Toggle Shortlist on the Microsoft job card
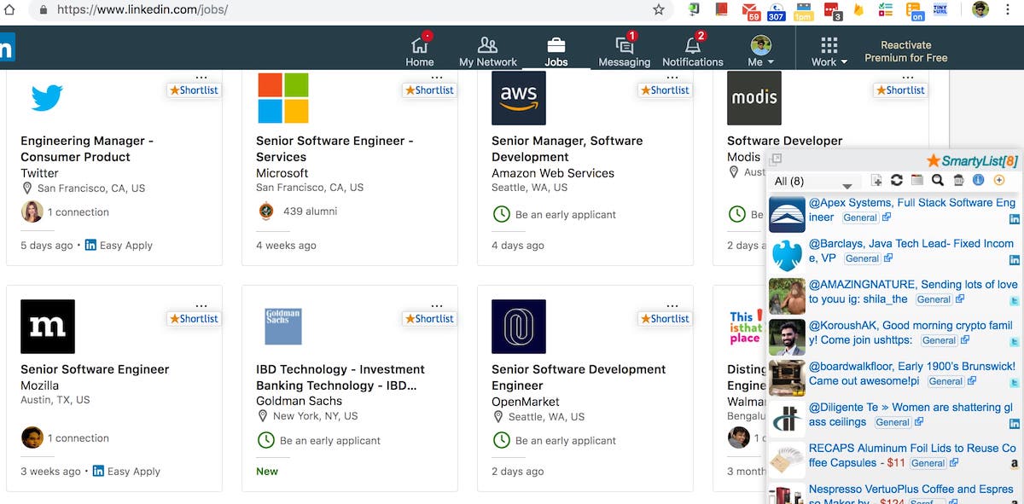Viewport: 1024px width, 504px height. pyautogui.click(x=429, y=90)
